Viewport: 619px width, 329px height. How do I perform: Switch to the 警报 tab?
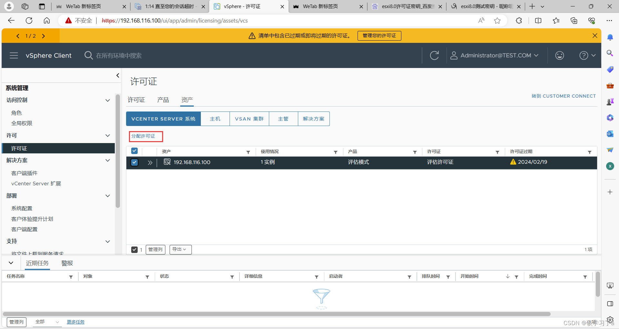[x=67, y=263]
